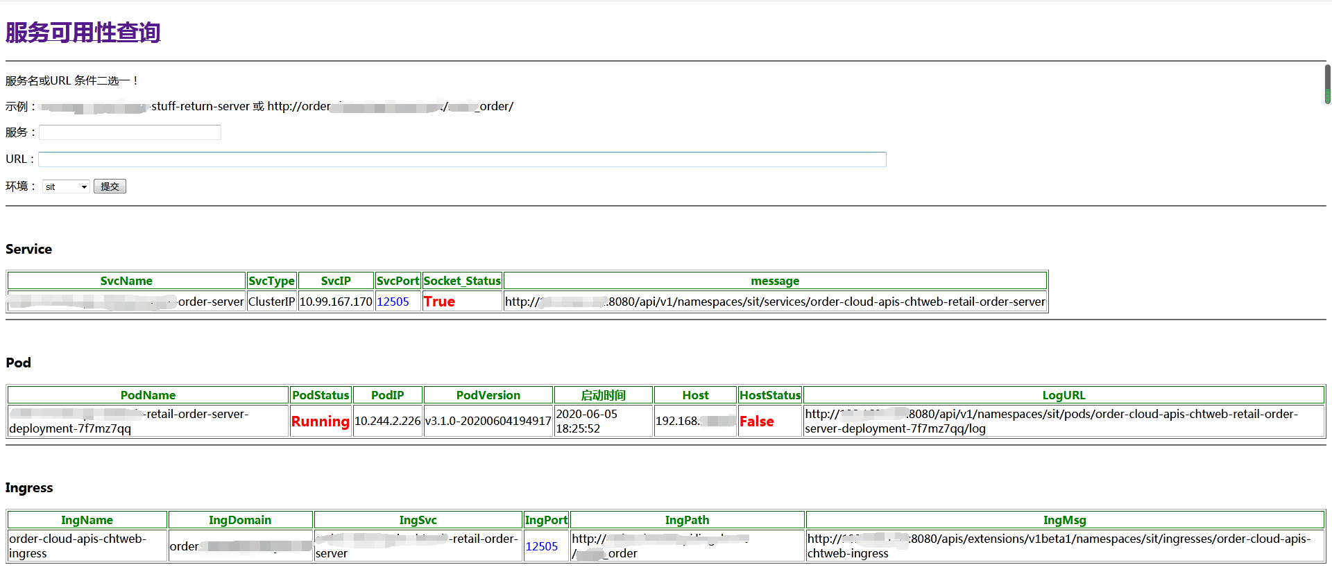This screenshot has width=1332, height=574.
Task: Click the retail-order-server deployment pod name
Action: [x=148, y=421]
